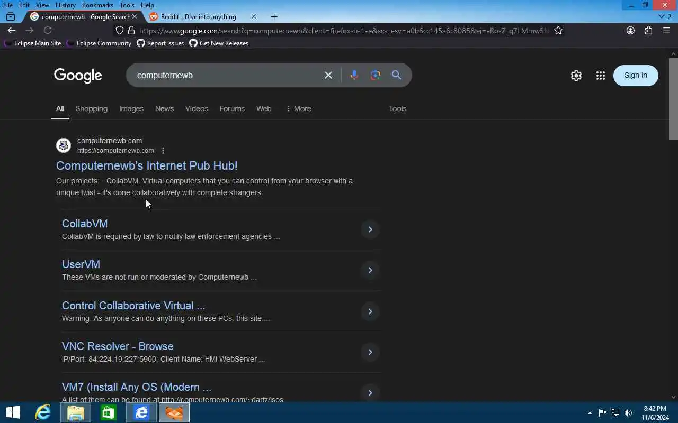
Task: Reload the current page
Action: click(48, 30)
